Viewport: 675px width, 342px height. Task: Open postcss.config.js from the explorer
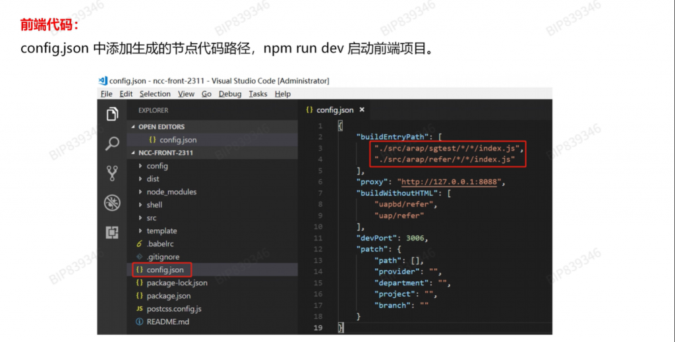click(173, 308)
